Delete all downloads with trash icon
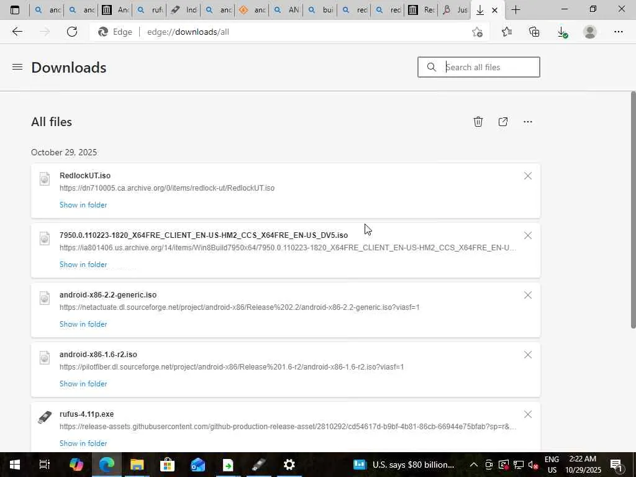Viewport: 636px width, 477px height. pyautogui.click(x=478, y=122)
